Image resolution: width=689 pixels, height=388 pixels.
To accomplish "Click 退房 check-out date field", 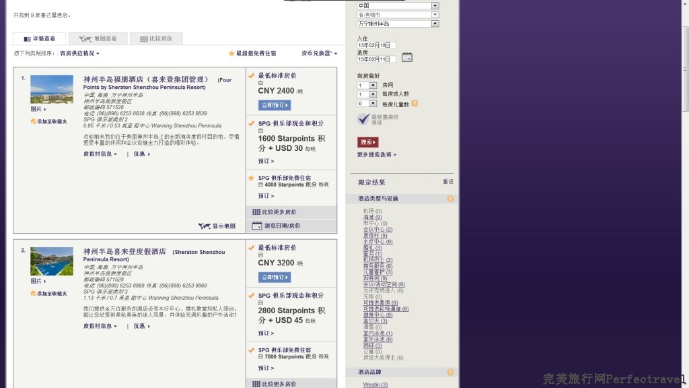I will point(376,59).
